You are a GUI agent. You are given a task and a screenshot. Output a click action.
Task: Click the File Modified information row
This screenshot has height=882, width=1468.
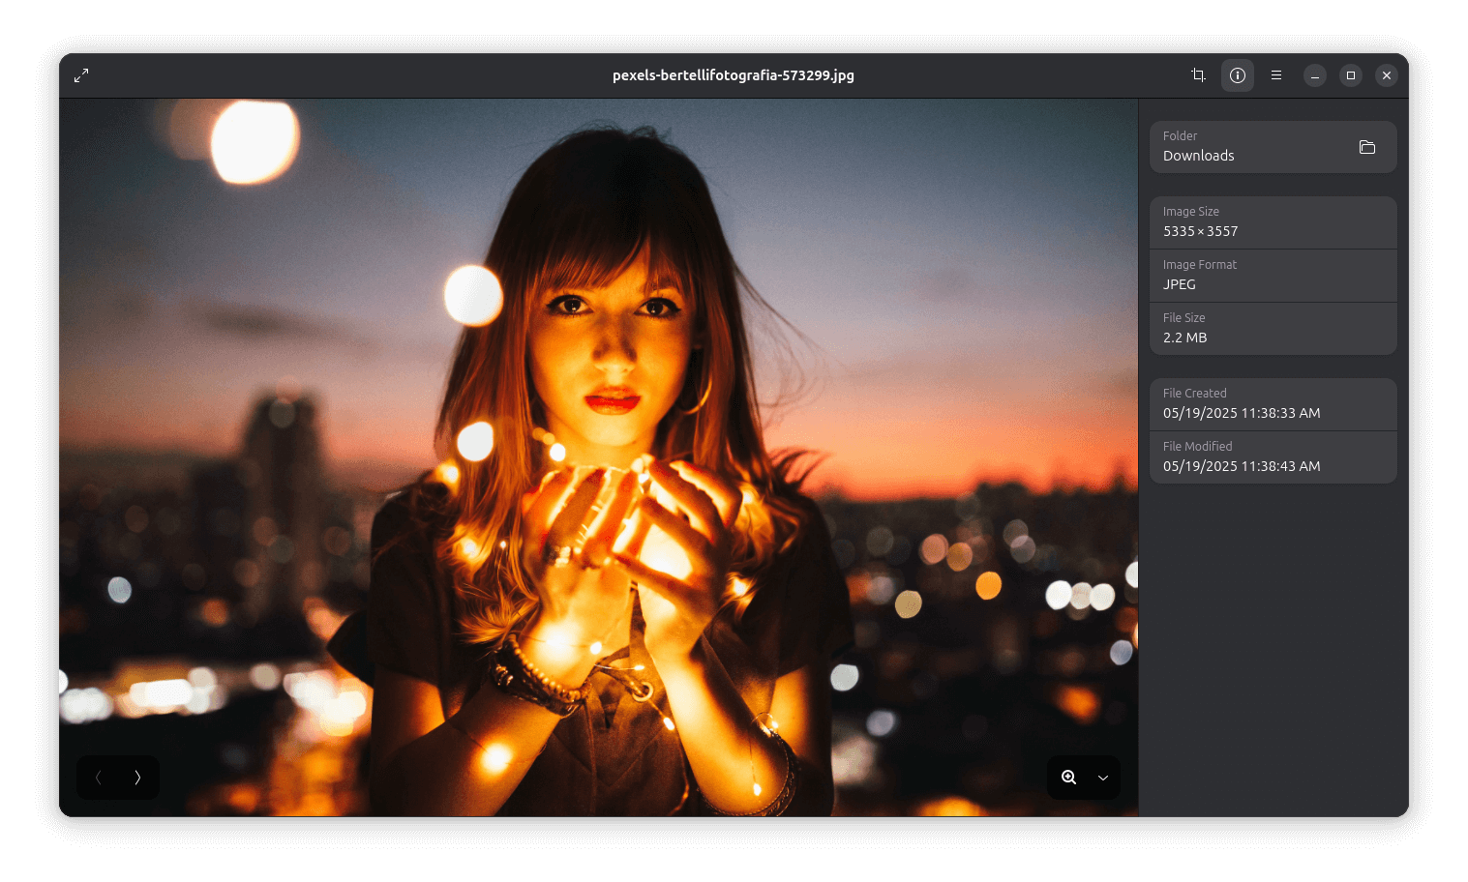[x=1273, y=456]
